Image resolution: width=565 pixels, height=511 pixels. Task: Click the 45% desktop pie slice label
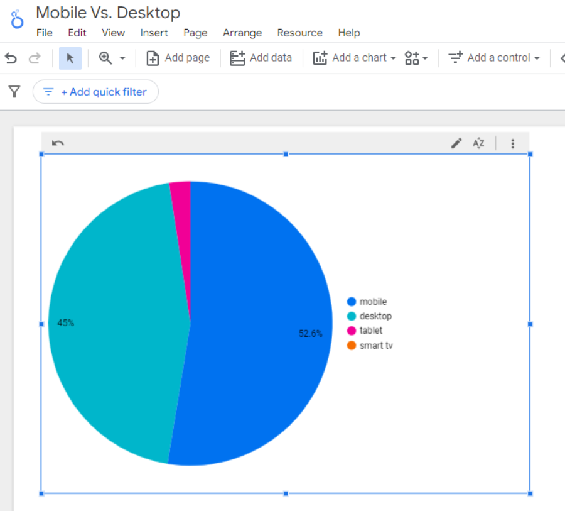click(x=65, y=322)
